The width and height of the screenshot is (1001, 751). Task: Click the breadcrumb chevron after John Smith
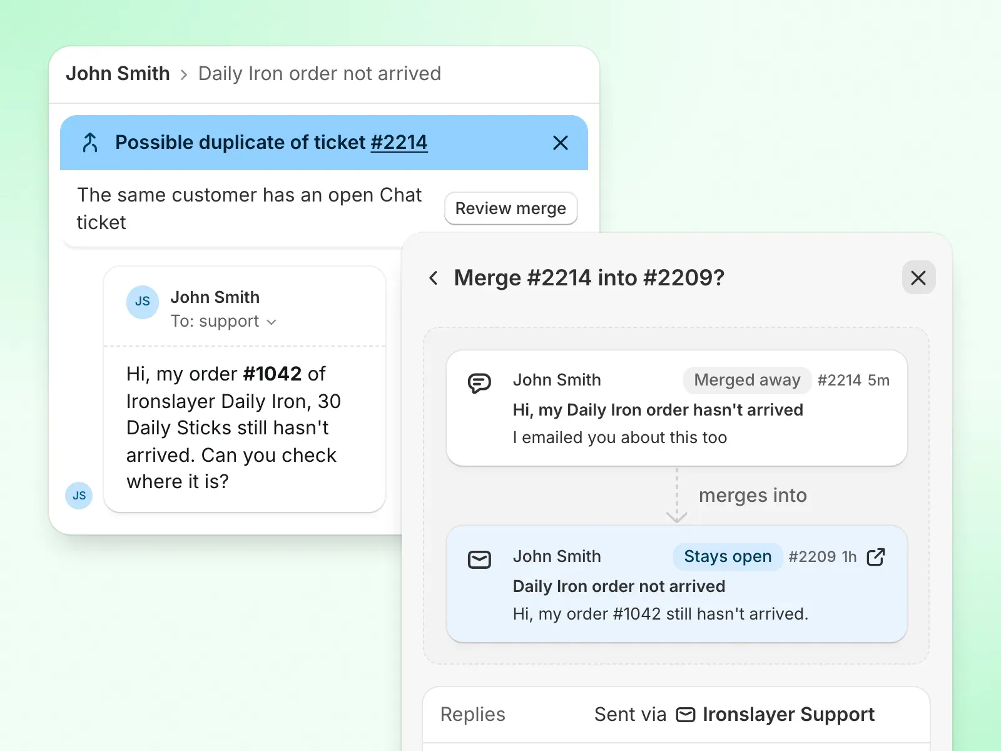184,75
